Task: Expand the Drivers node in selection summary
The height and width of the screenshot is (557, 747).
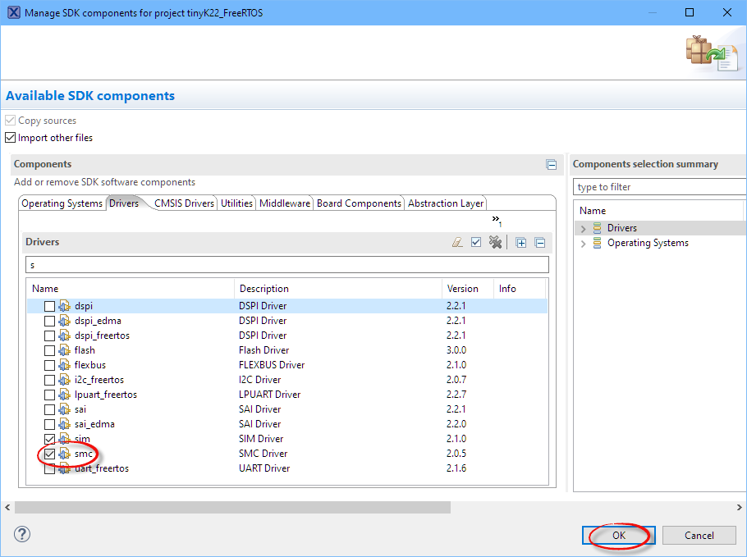Action: click(x=584, y=229)
